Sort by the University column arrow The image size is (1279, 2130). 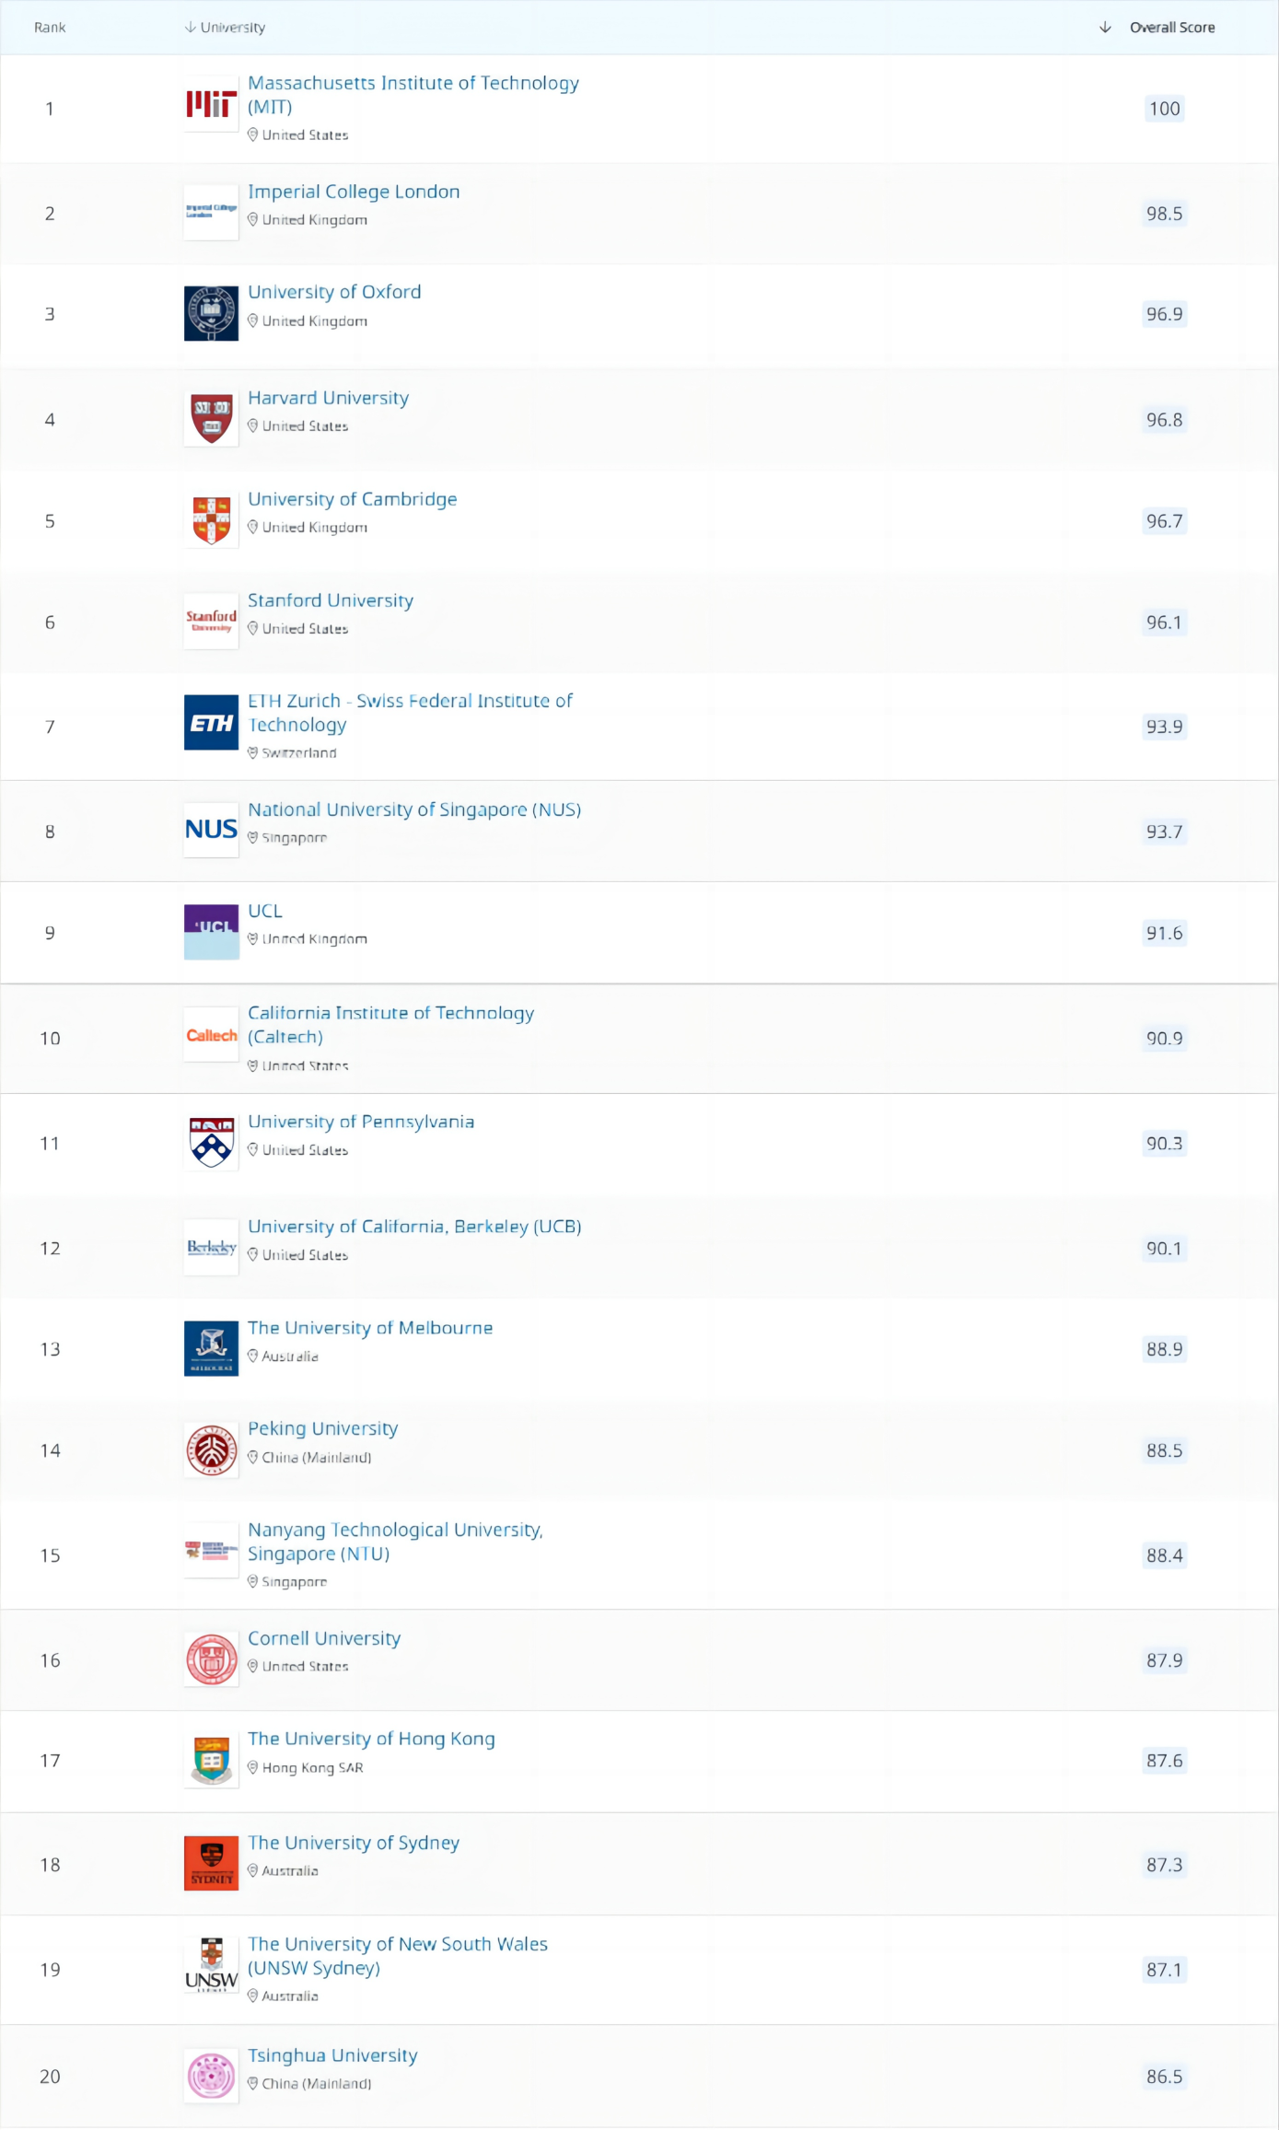tap(191, 28)
